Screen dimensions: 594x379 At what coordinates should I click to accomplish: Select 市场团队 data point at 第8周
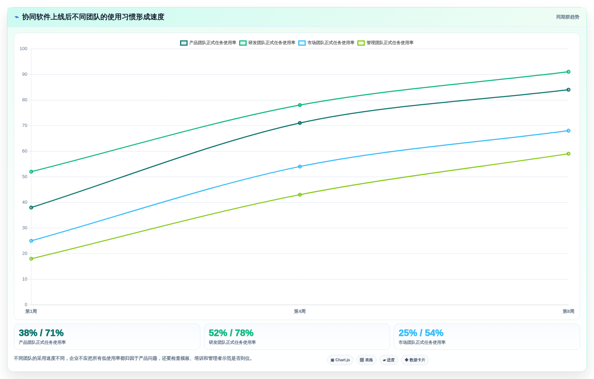point(568,131)
